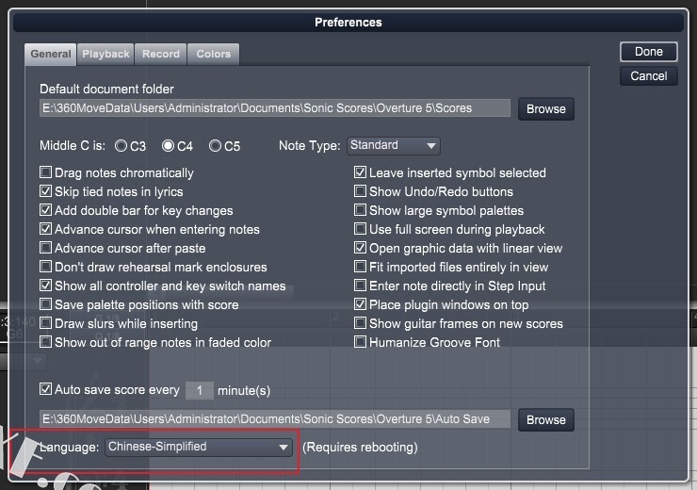Click the Done button
Screen dimensions: 697x490
click(x=648, y=52)
